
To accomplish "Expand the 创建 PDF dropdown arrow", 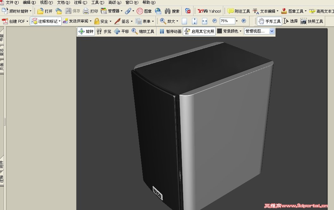I will (x=27, y=21).
